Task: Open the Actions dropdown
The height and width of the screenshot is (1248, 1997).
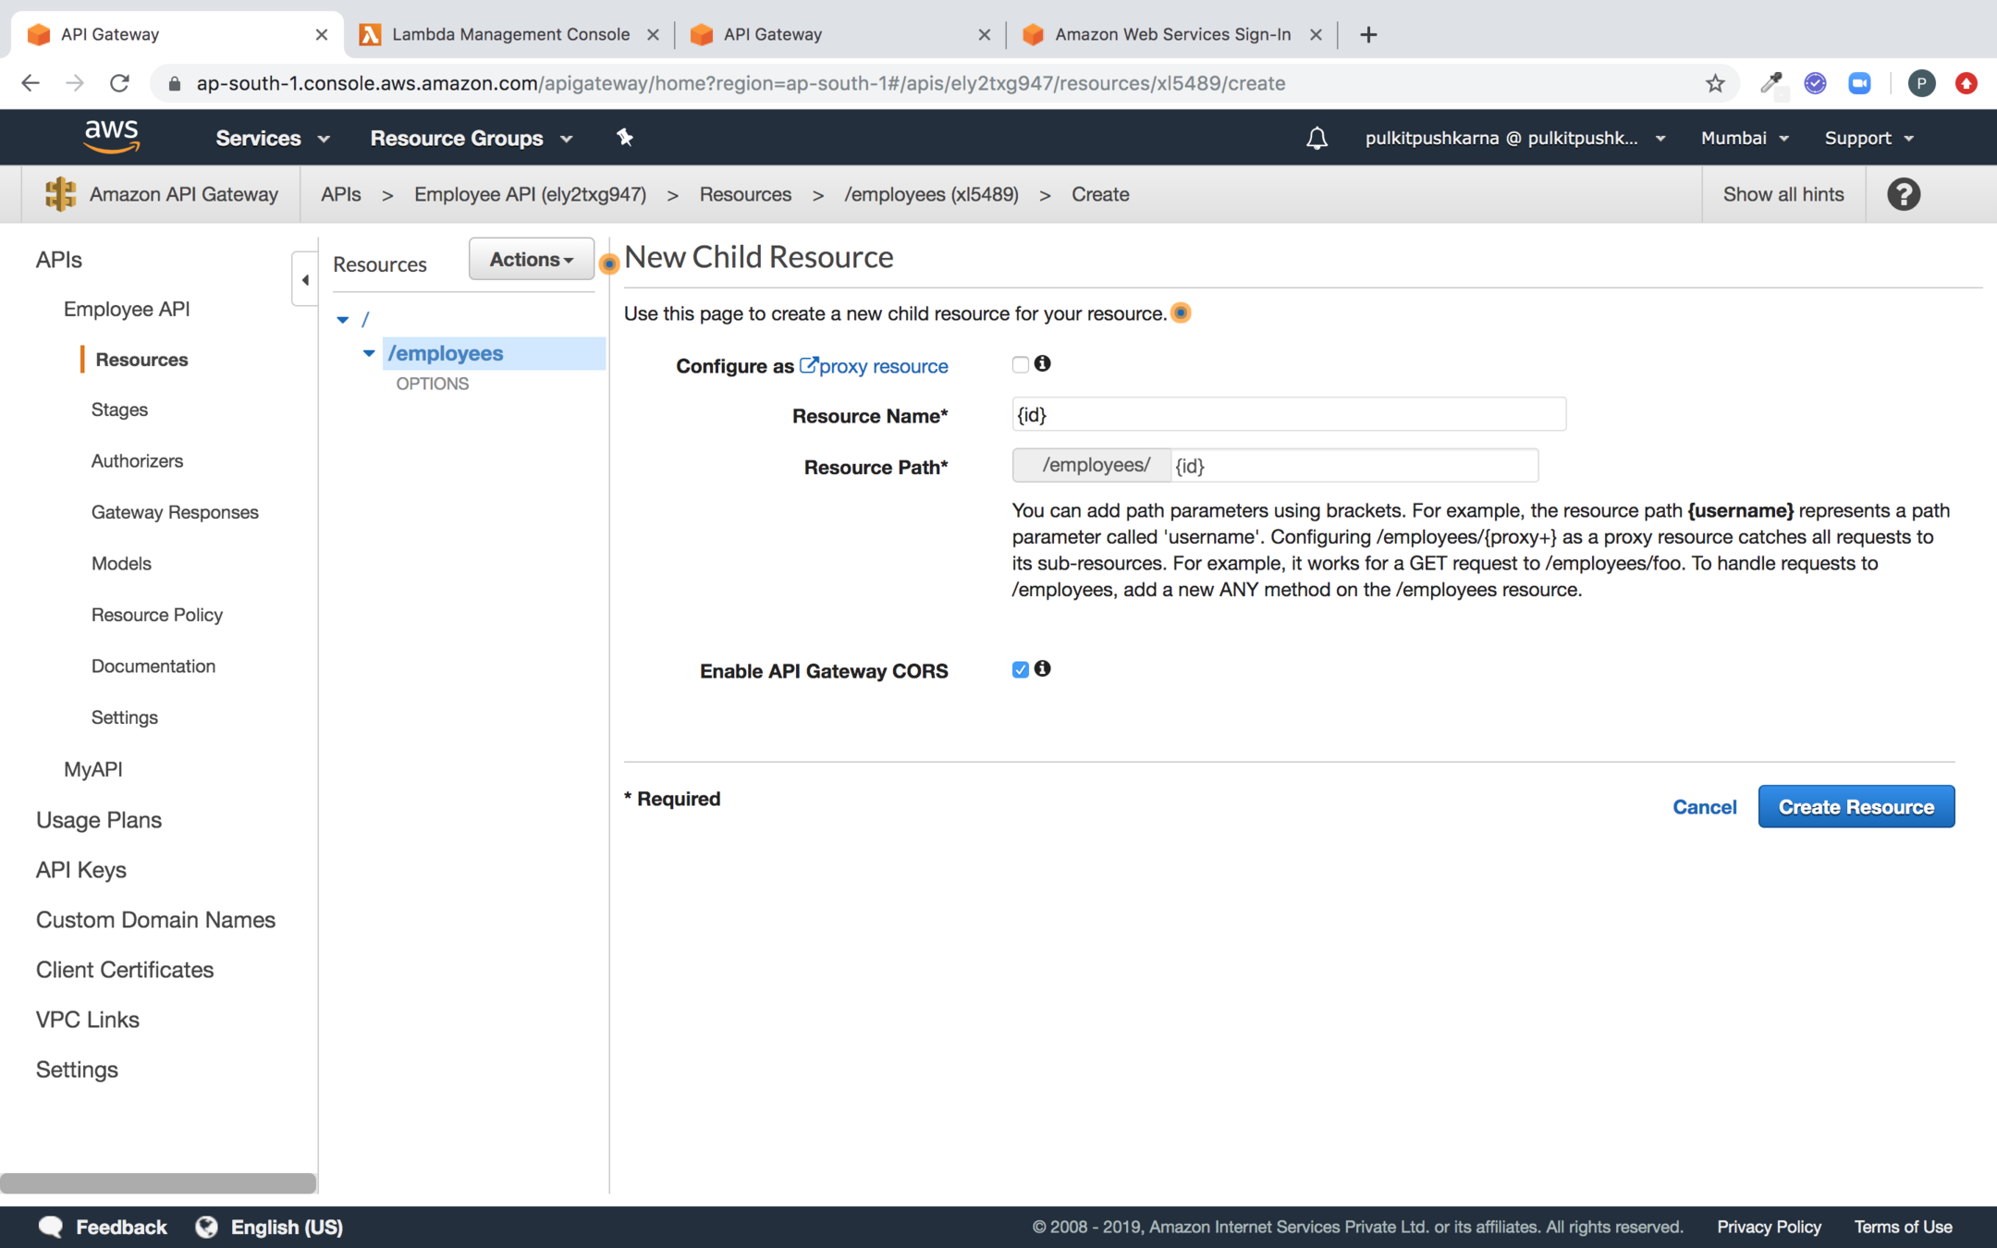Action: coord(531,260)
